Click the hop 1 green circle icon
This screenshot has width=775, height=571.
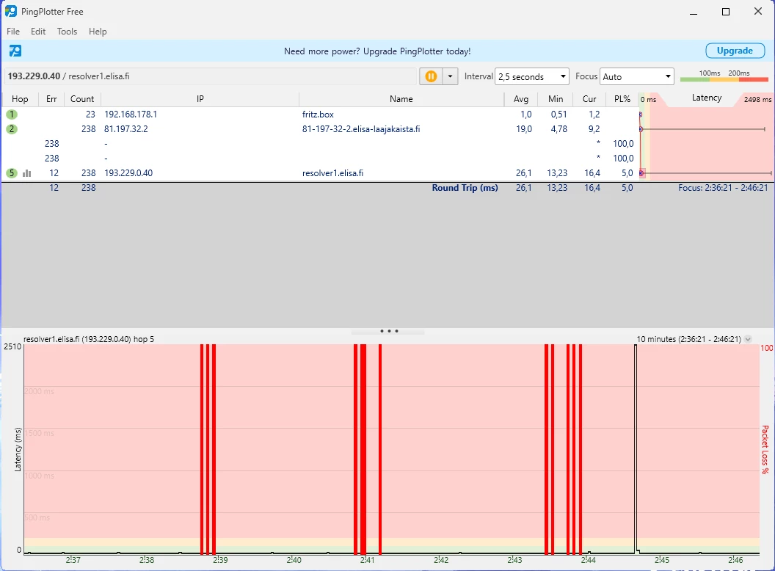[x=12, y=114]
